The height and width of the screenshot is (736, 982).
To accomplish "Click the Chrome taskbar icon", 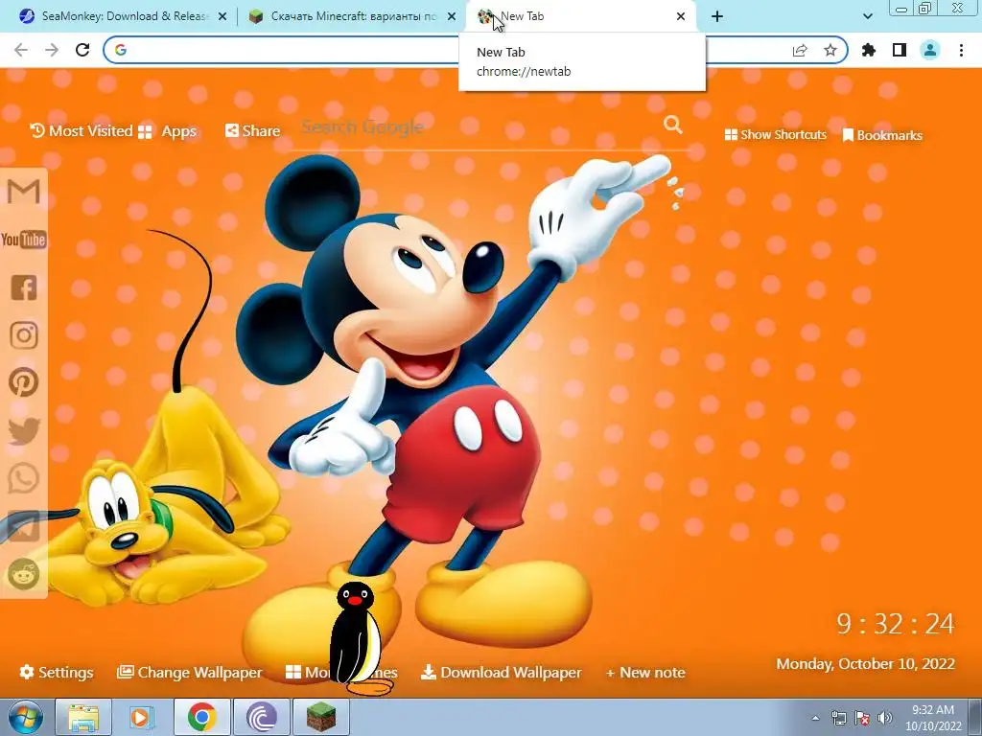I will pyautogui.click(x=201, y=717).
